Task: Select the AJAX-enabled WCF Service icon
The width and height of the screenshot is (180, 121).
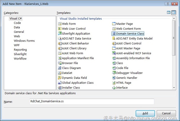Action: click(114, 53)
